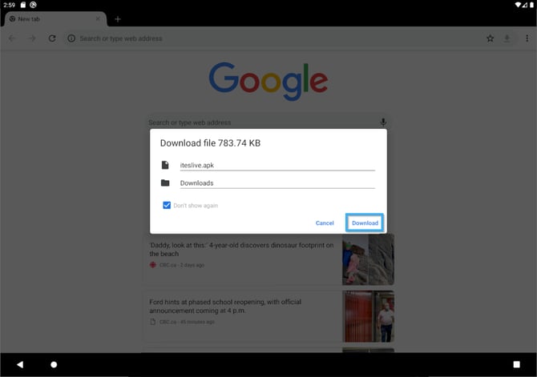
Task: Tap the battery status icon
Action: [532, 5]
